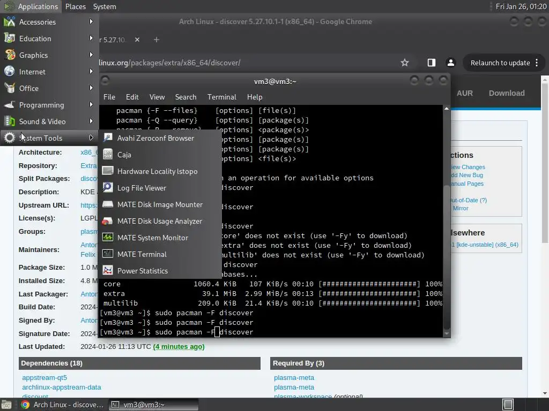Expand the Education submenu arrow
Image resolution: width=549 pixels, height=411 pixels.
coord(91,38)
